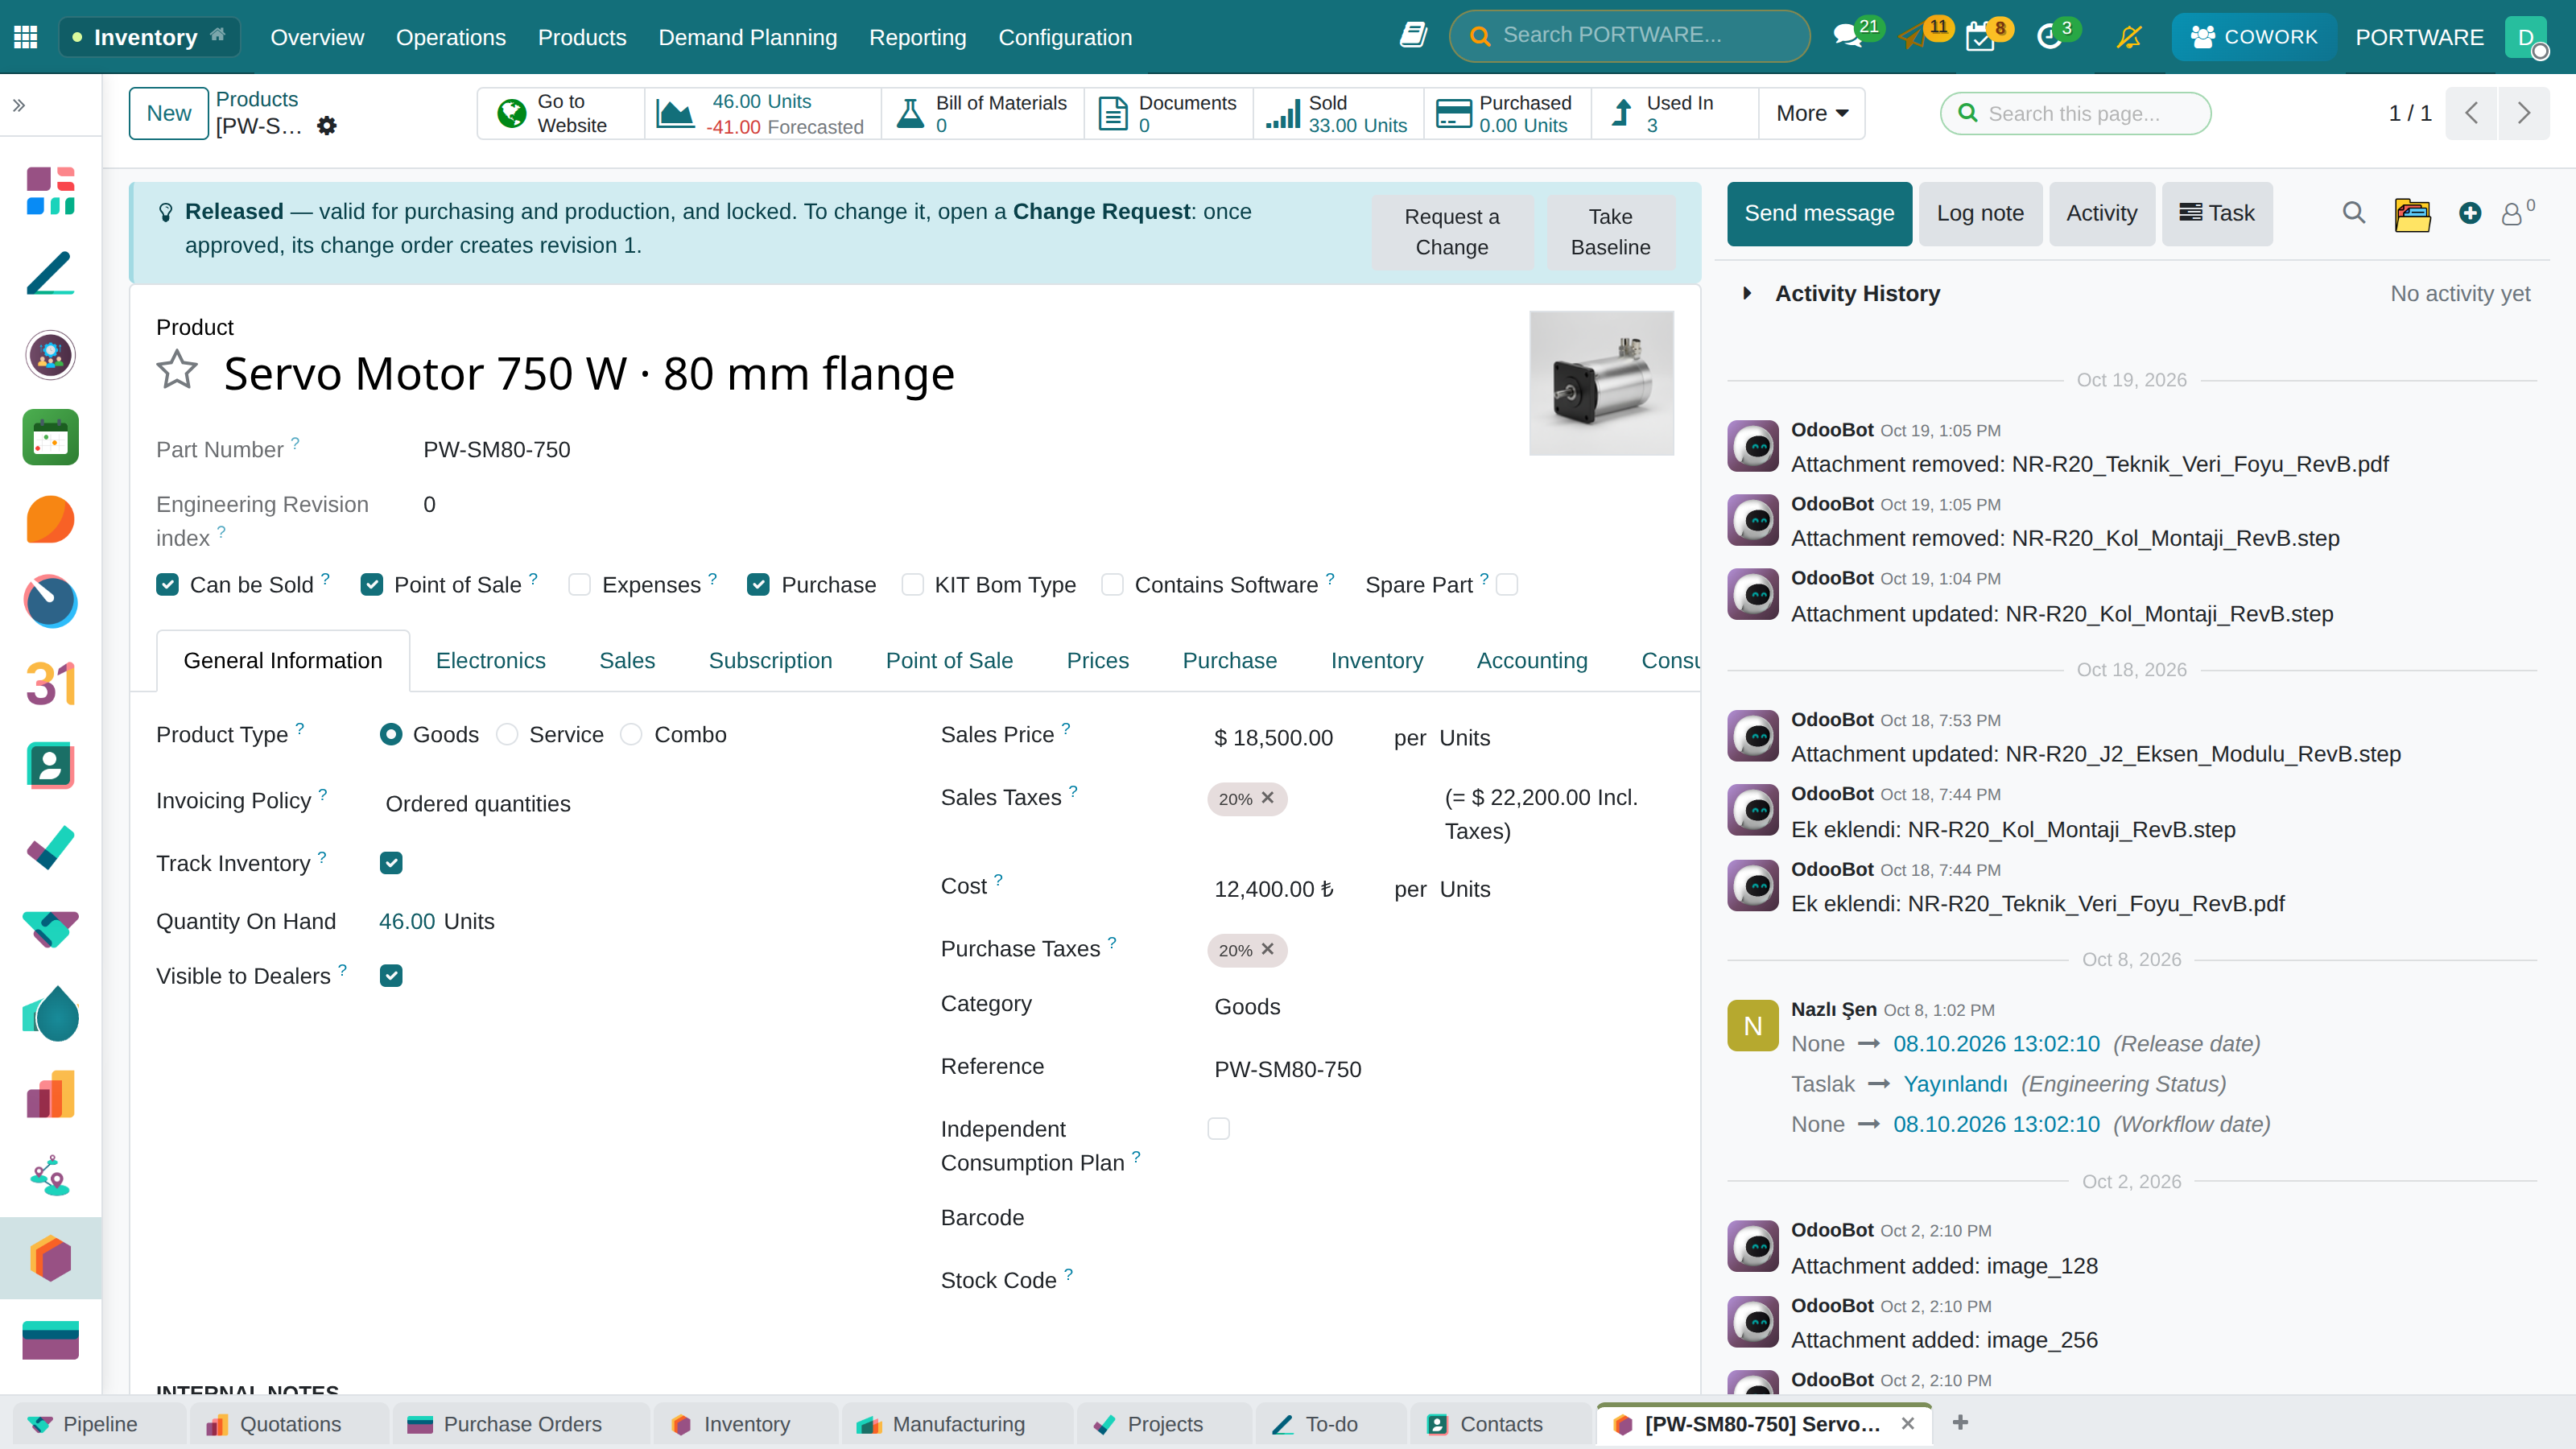Image resolution: width=2576 pixels, height=1449 pixels.
Task: Open the More smart buttons dropdown
Action: 1811,113
